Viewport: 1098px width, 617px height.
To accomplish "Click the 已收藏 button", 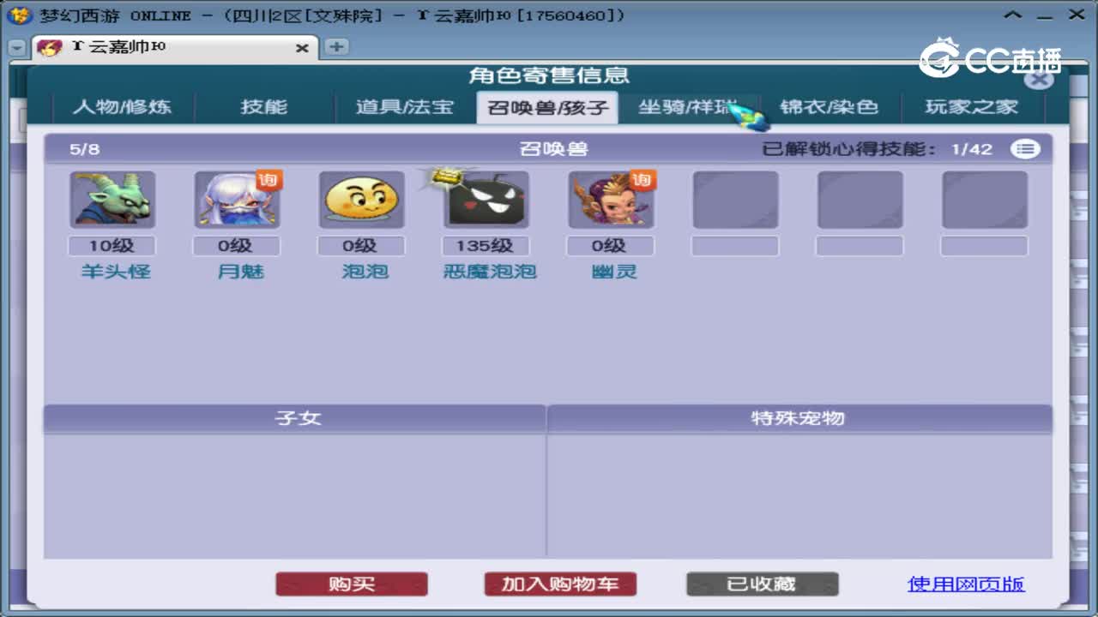I will pos(762,584).
